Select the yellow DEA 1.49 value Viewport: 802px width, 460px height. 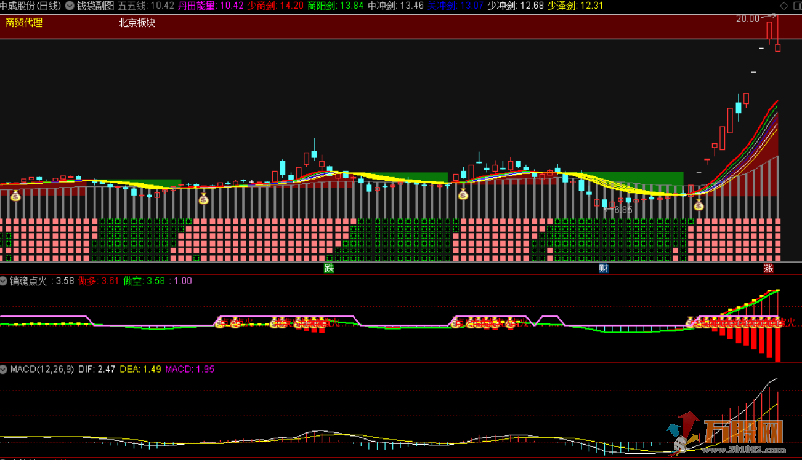(140, 370)
